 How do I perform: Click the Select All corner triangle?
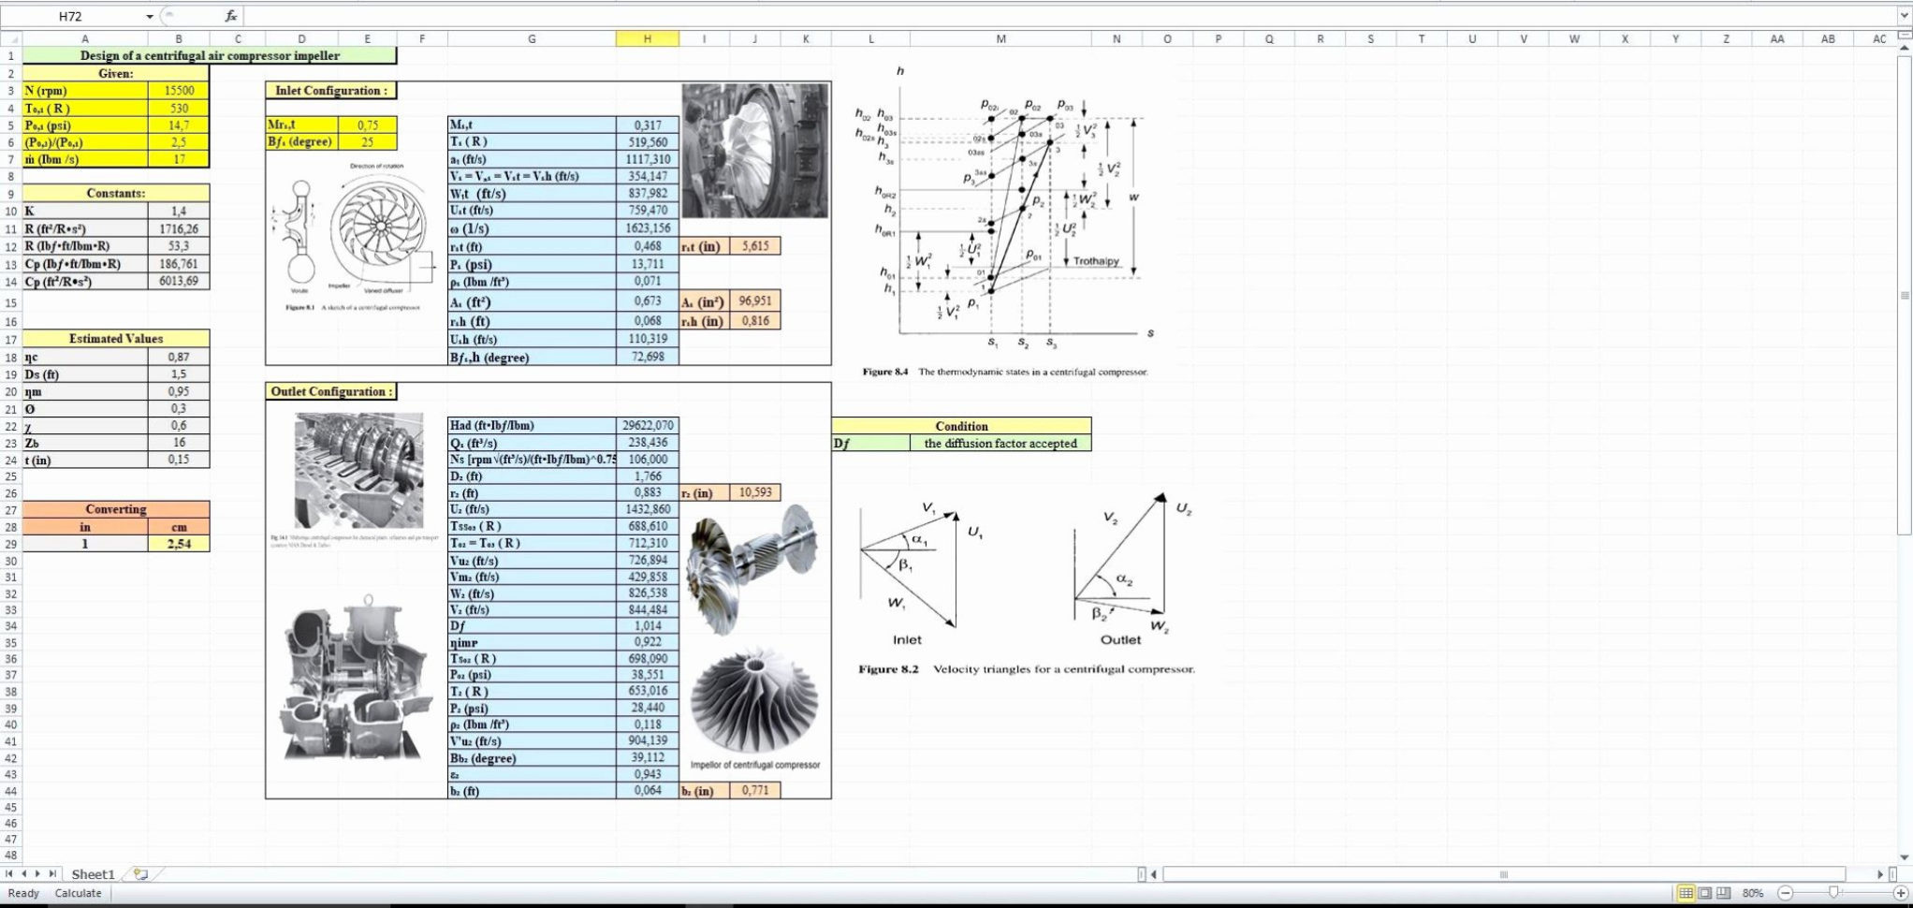click(10, 39)
